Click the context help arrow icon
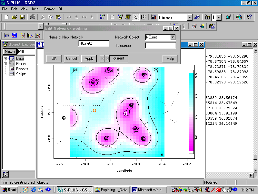This screenshot has width=258, height=194. tap(249, 17)
